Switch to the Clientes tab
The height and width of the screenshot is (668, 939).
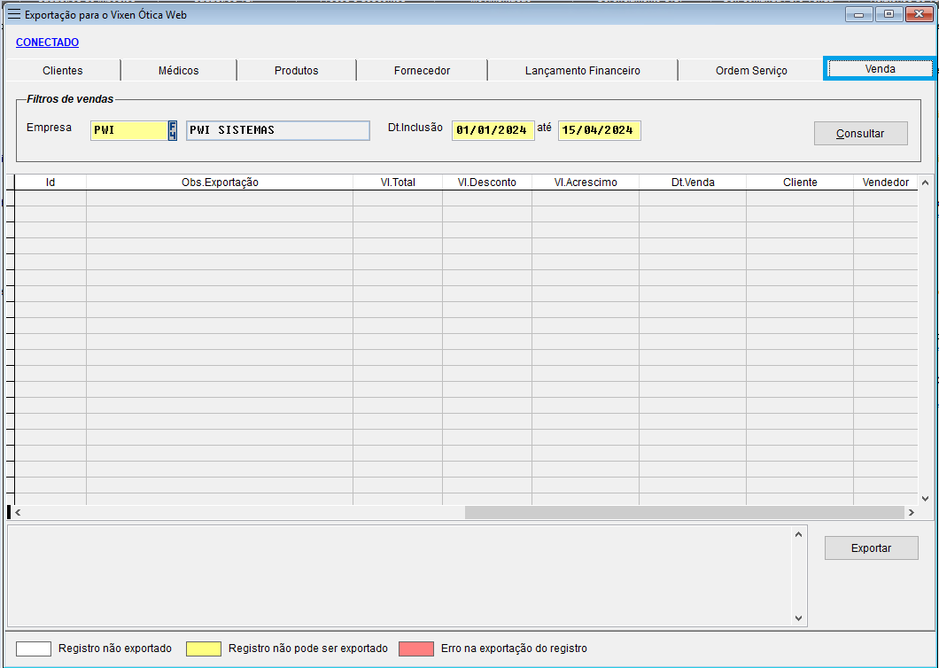point(63,71)
